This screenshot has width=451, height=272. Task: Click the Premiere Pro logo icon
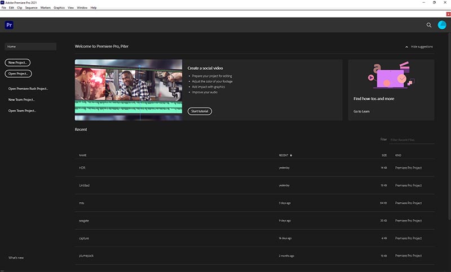pos(9,25)
